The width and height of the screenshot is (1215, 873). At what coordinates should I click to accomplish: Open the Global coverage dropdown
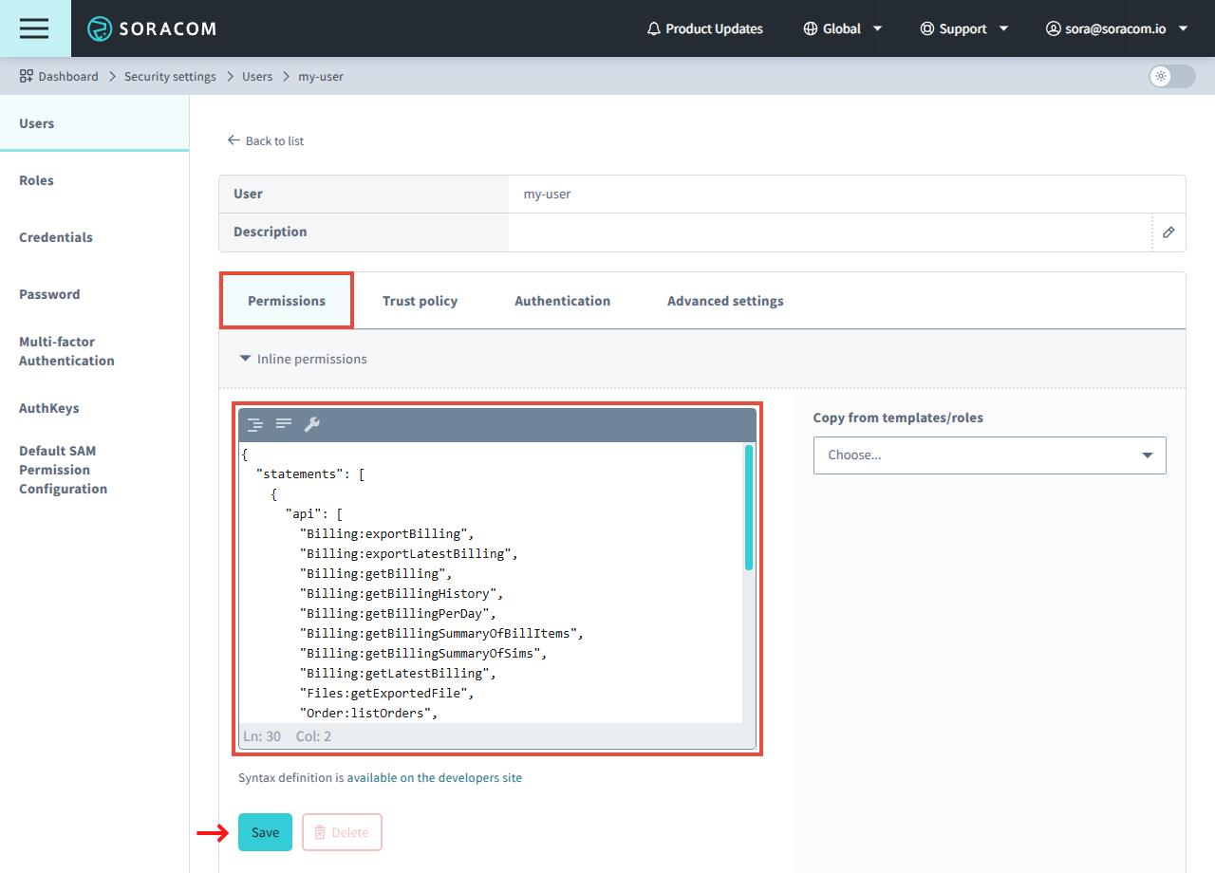[842, 28]
